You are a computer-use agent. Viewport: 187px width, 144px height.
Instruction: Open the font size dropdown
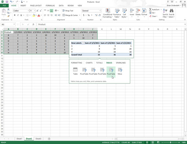pyautogui.click(x=35, y=11)
